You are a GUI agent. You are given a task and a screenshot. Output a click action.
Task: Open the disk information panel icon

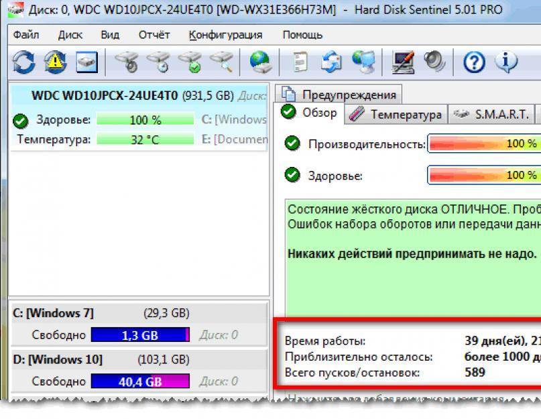[86, 62]
